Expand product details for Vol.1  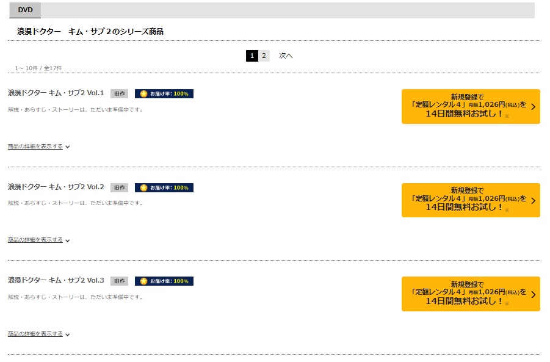38,147
